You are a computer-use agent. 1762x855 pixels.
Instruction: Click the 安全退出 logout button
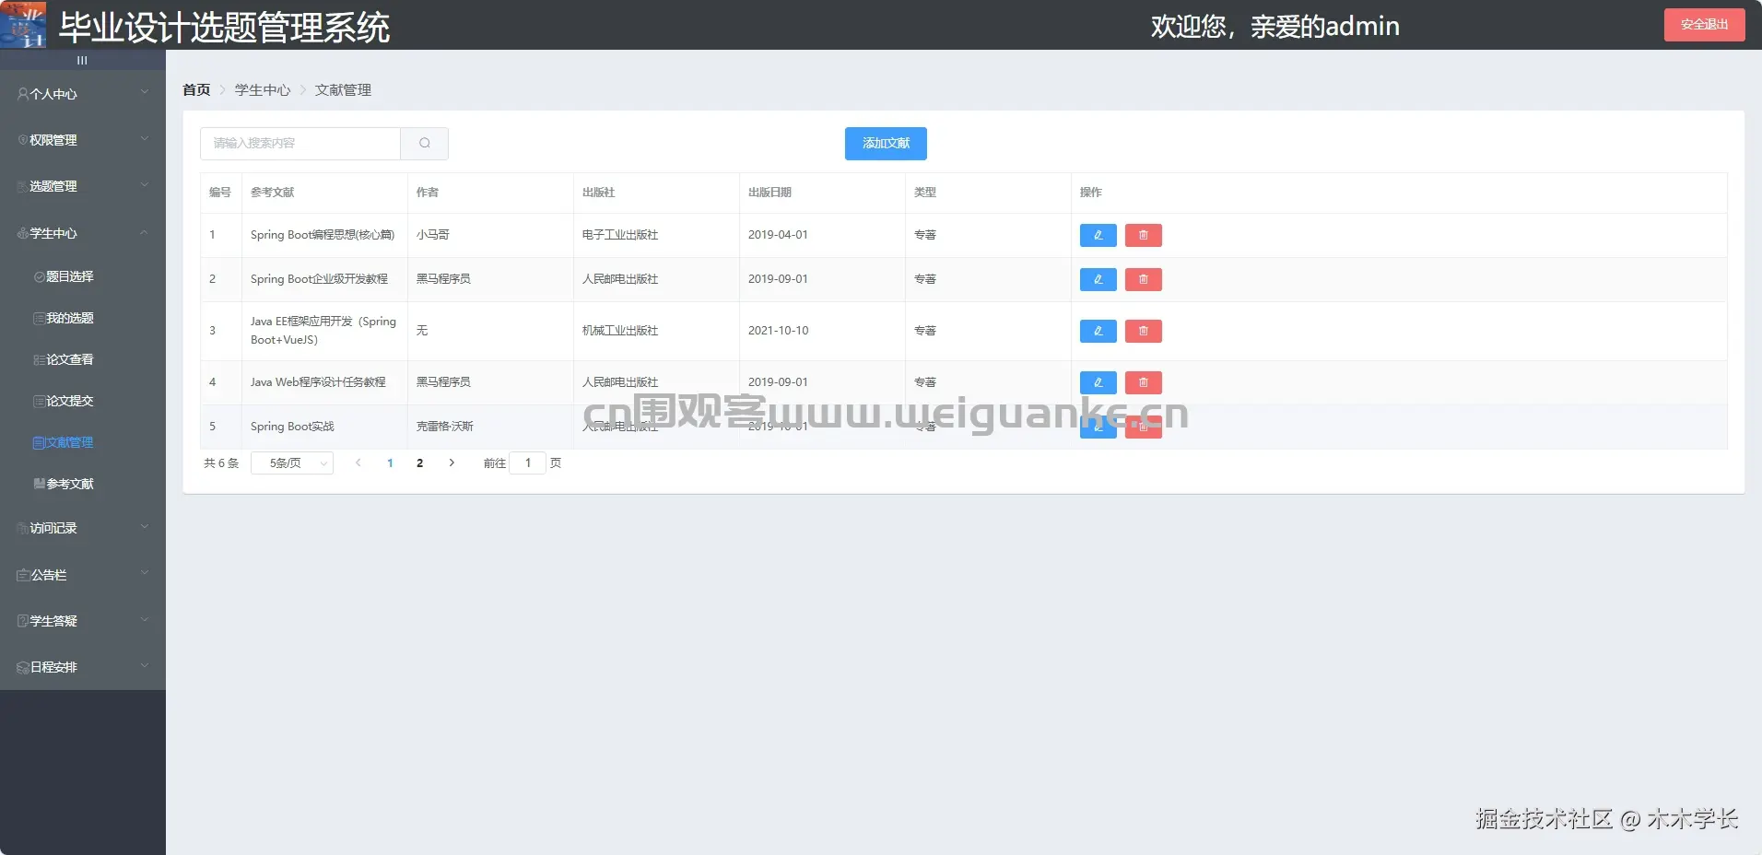coord(1704,24)
